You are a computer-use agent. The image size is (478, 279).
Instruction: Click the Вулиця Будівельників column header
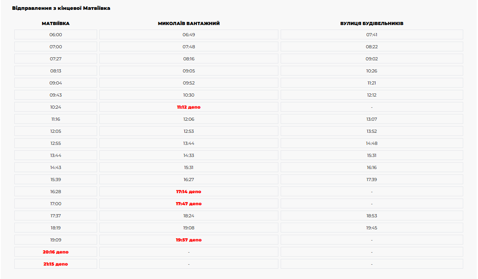371,23
